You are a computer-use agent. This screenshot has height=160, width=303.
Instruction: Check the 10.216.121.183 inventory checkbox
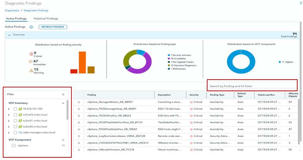15,109
